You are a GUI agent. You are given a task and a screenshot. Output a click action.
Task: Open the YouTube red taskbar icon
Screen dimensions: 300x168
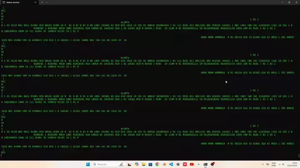point(192,164)
